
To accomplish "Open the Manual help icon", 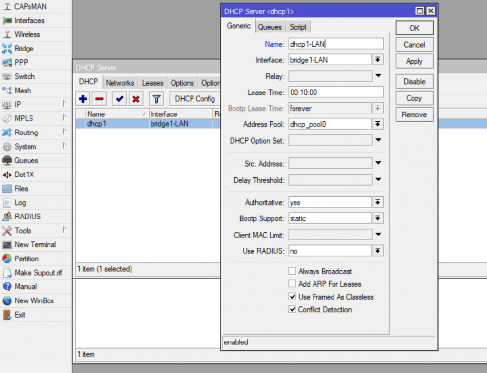I will click(7, 287).
